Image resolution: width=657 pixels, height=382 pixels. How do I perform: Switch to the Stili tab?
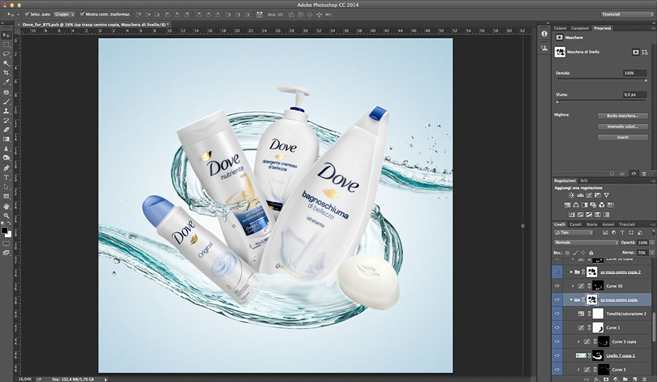tap(583, 181)
